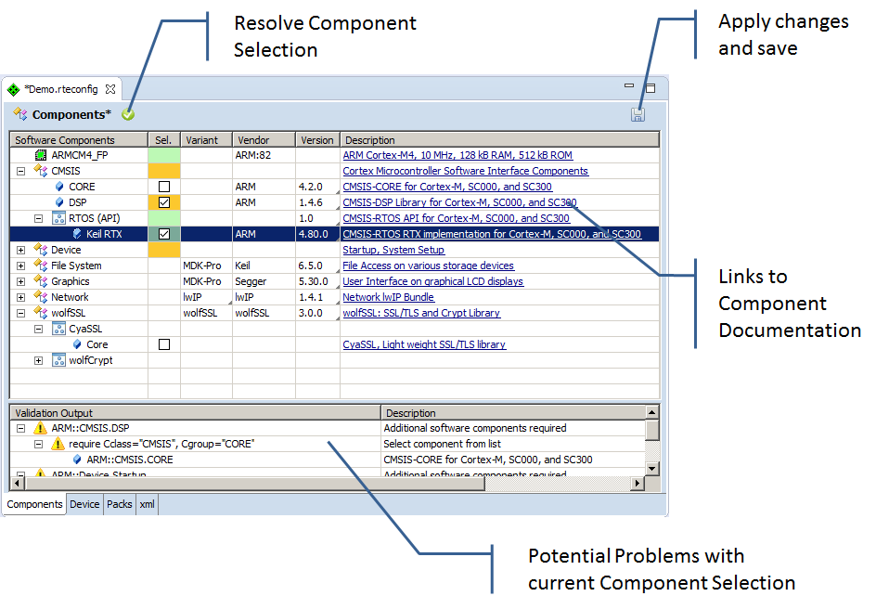
Task: Expand the File System node
Action: click(x=20, y=266)
